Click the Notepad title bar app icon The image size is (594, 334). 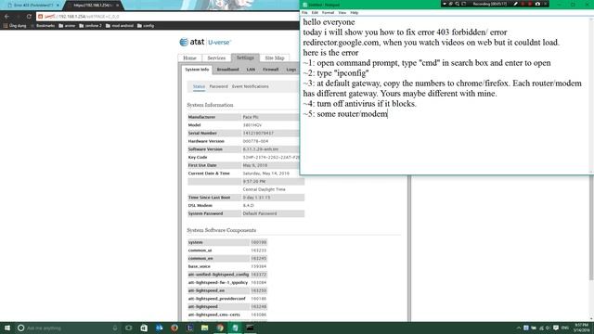(x=304, y=5)
